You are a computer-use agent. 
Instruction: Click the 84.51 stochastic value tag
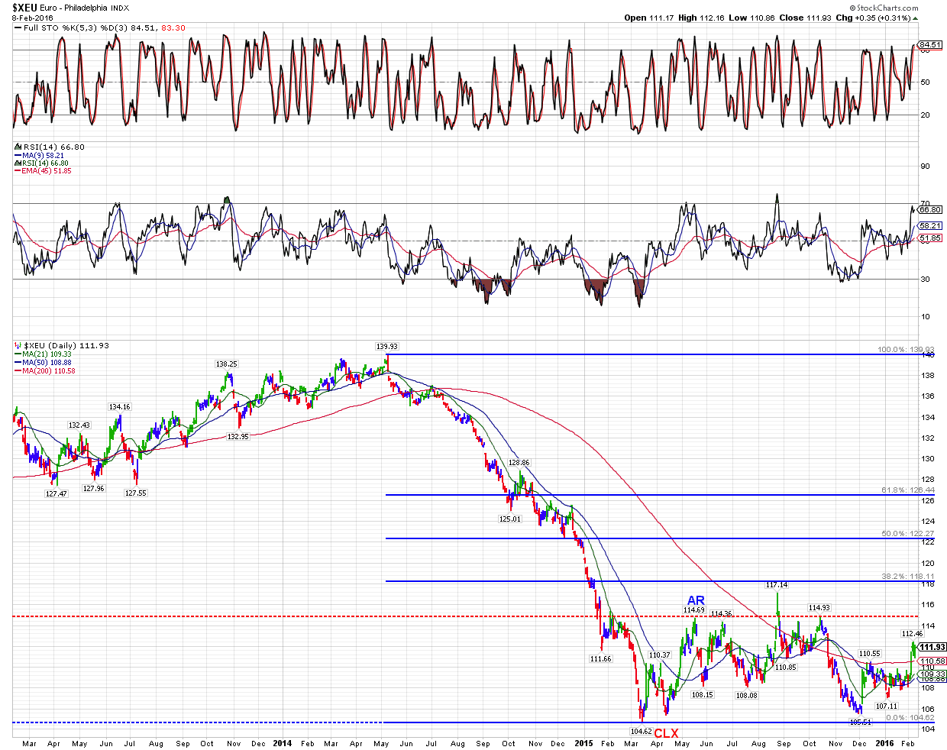tap(929, 45)
